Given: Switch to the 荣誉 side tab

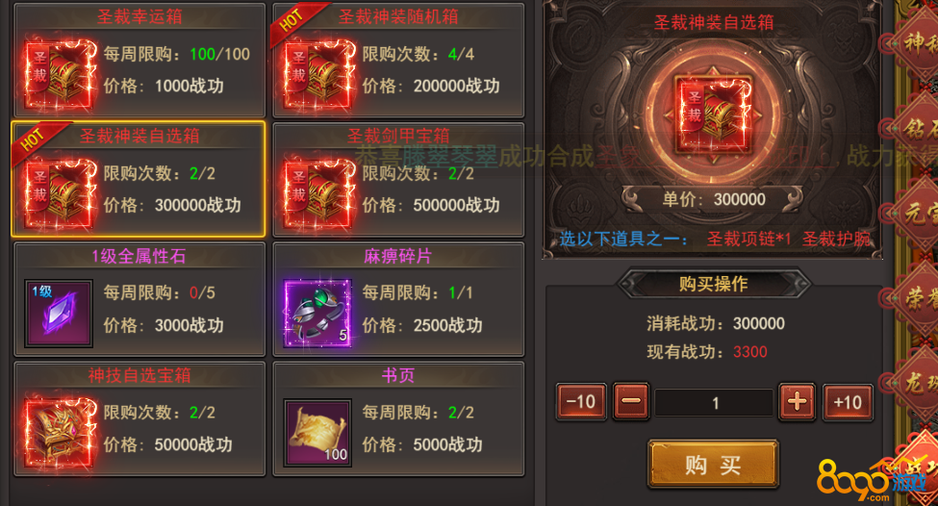Looking at the screenshot, I should [x=914, y=297].
